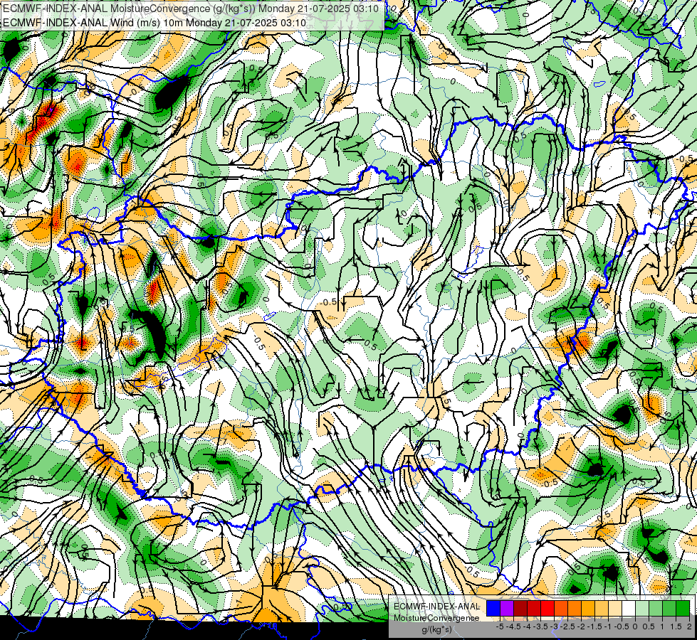697x640 pixels.
Task: Select the white swatch from -0.5 to 0
Action: [x=629, y=608]
